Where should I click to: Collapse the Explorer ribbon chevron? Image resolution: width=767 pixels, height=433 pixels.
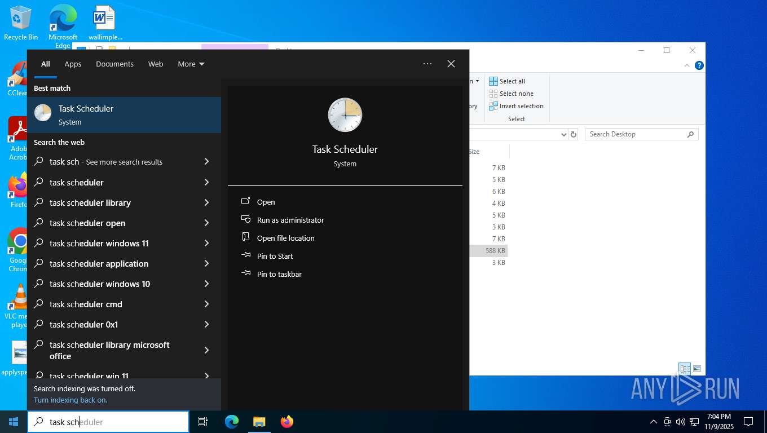(687, 65)
